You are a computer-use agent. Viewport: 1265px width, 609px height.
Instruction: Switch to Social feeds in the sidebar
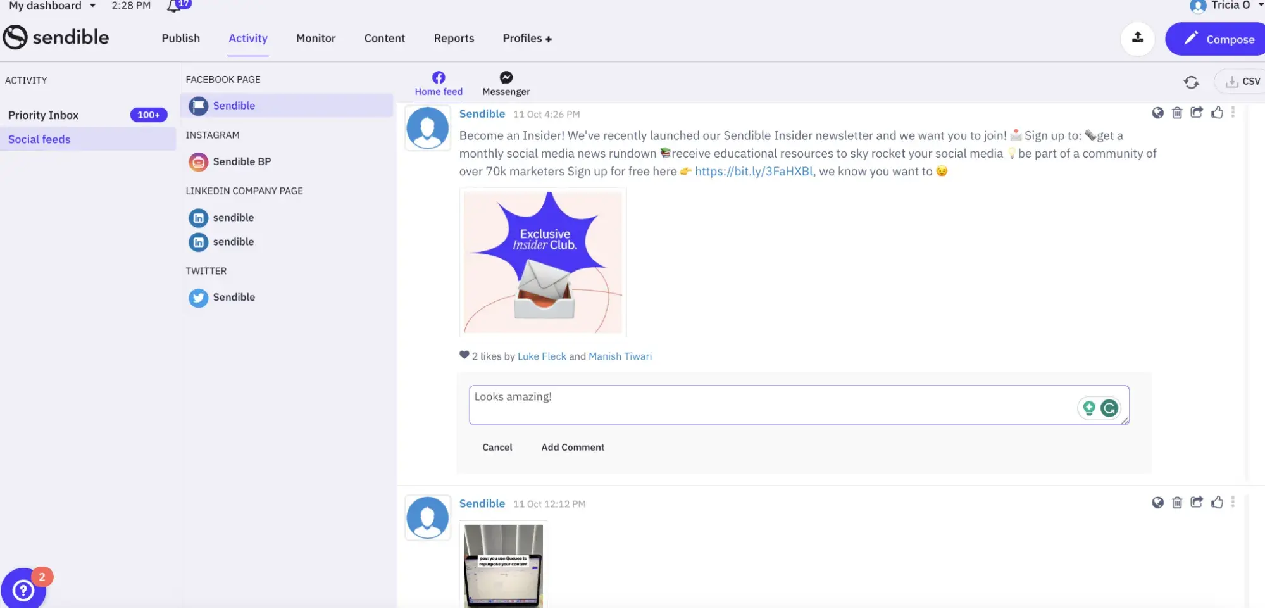tap(39, 139)
